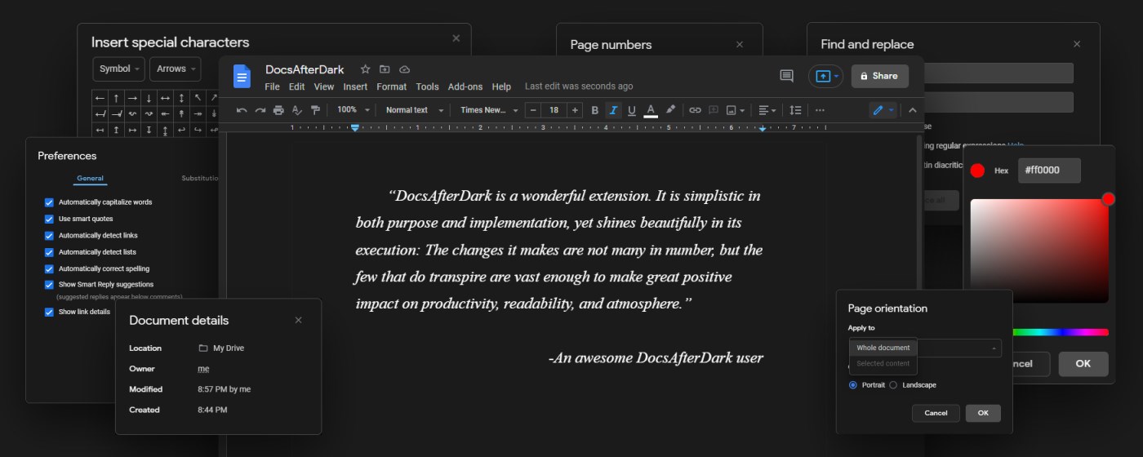Toggle Use smart quotes checkbox
1143x457 pixels.
tap(49, 219)
